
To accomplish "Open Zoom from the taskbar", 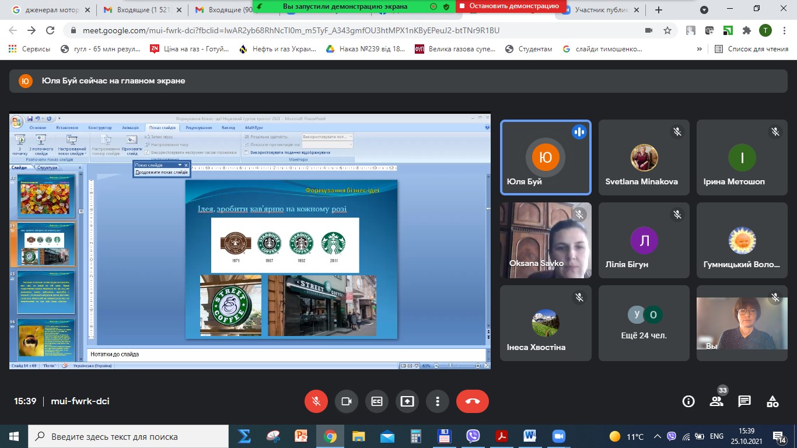I will click(559, 436).
